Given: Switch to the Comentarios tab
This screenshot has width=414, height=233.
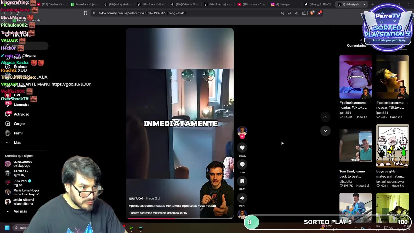Looking at the screenshot, I should (x=356, y=45).
